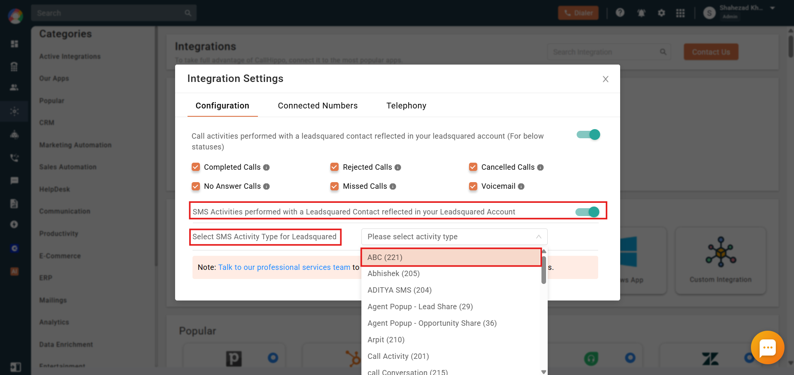Click the help question mark icon
Image resolution: width=794 pixels, height=375 pixels.
[x=620, y=13]
